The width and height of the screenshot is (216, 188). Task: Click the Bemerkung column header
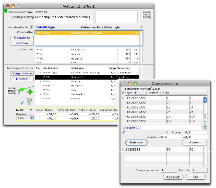[x=123, y=68]
